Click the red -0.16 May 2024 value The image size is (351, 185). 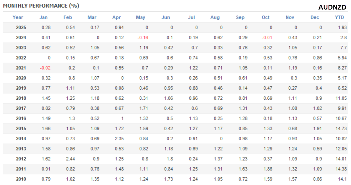tap(143, 38)
